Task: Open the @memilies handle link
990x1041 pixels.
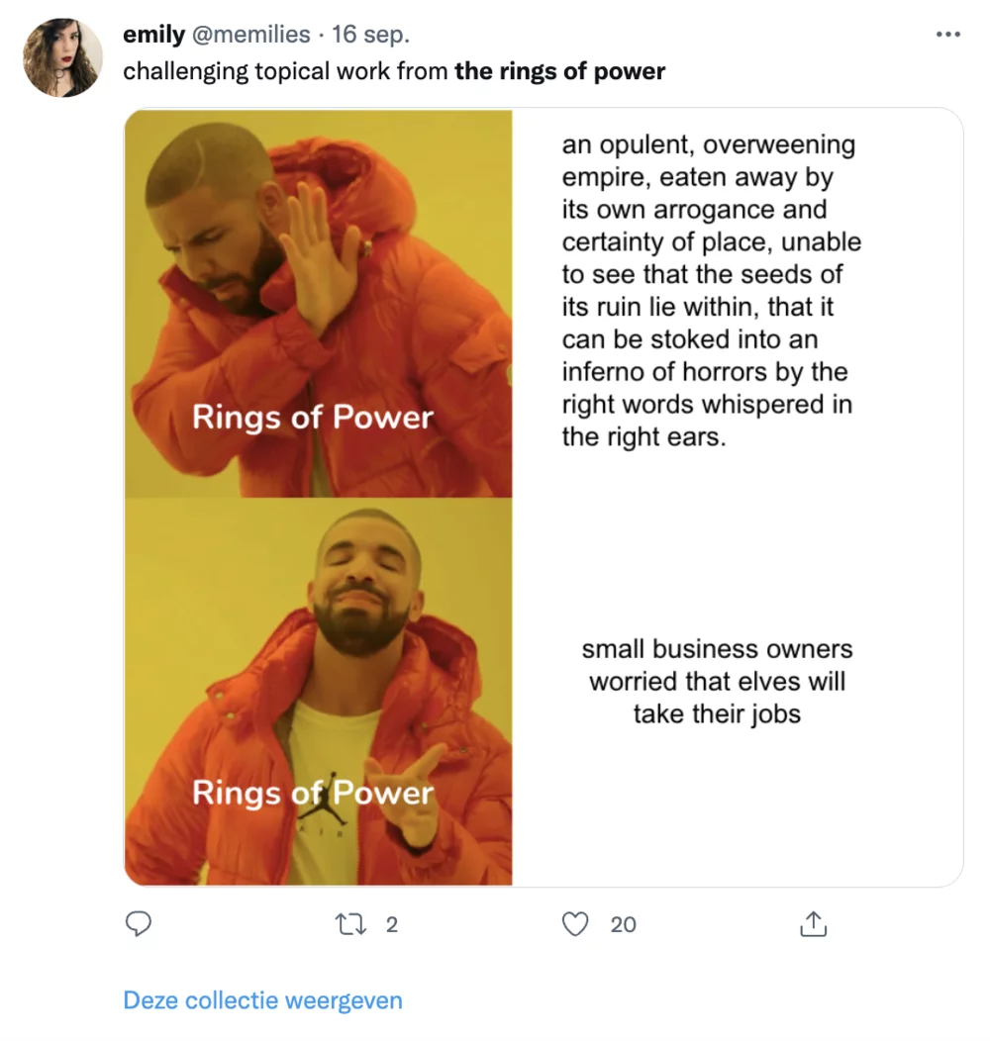Action: point(250,35)
